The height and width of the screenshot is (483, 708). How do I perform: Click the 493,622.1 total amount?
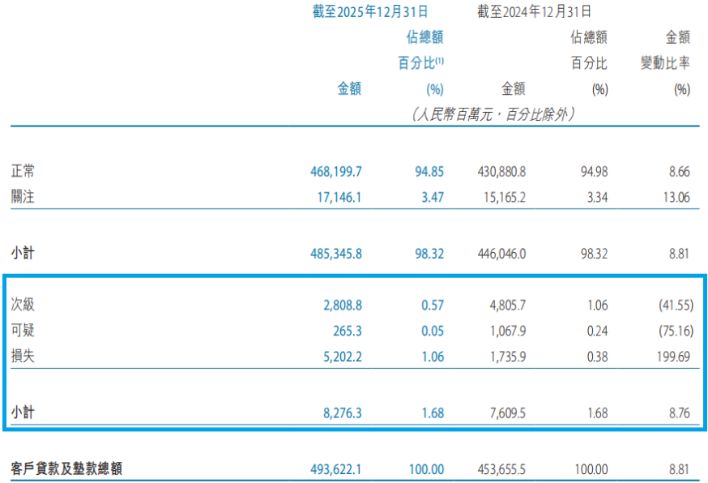331,468
